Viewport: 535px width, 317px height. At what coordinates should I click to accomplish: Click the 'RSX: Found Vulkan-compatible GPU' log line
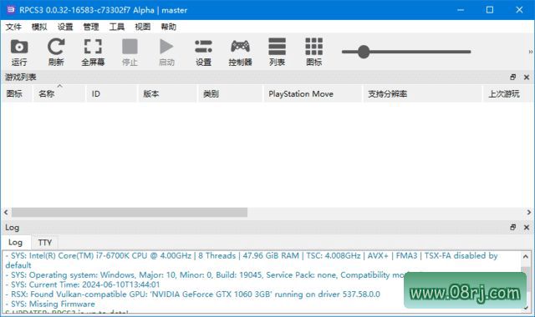tap(192, 294)
